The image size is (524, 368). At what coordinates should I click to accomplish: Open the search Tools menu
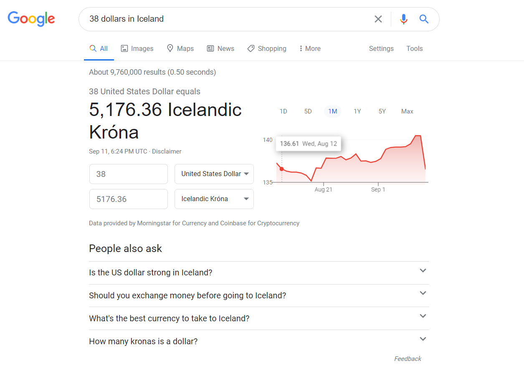click(x=415, y=48)
